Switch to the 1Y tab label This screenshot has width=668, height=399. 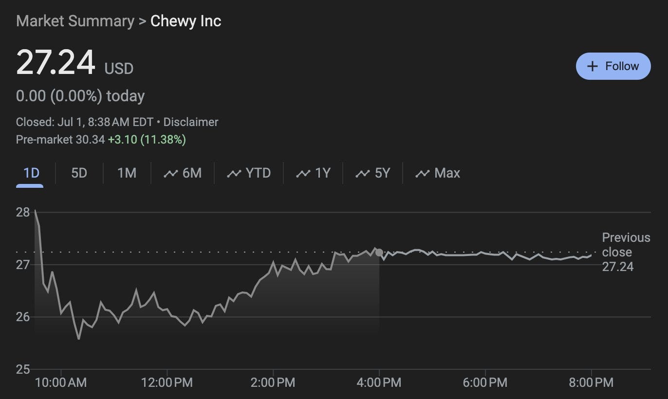(323, 173)
